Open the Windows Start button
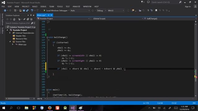Image resolution: width=198 pixels, height=111 pixels. pyautogui.click(x=4, y=108)
